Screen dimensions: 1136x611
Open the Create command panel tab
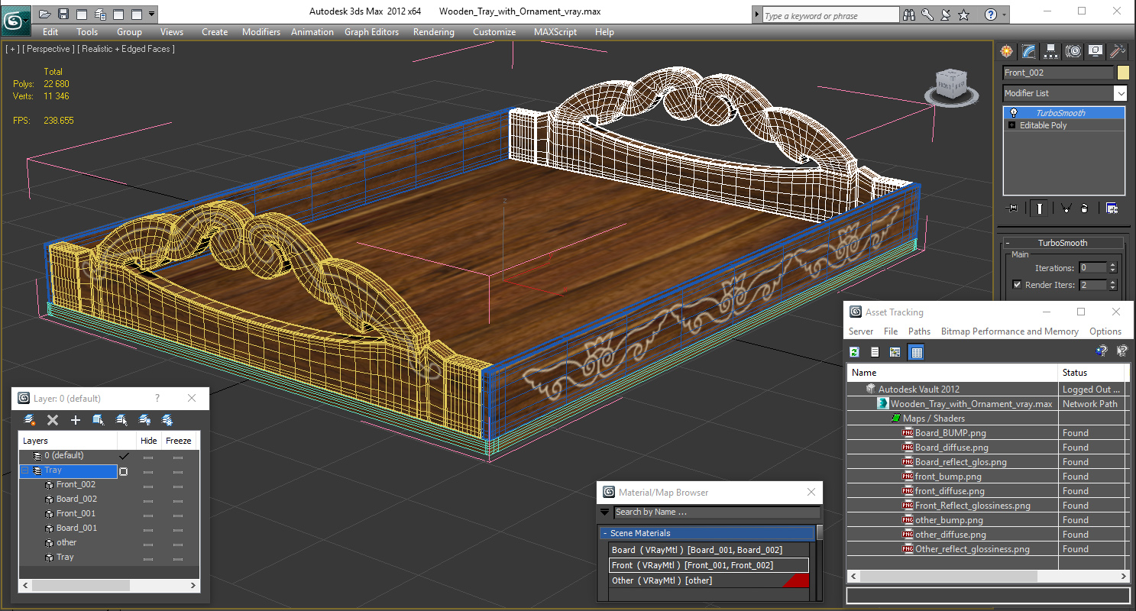(x=1007, y=51)
